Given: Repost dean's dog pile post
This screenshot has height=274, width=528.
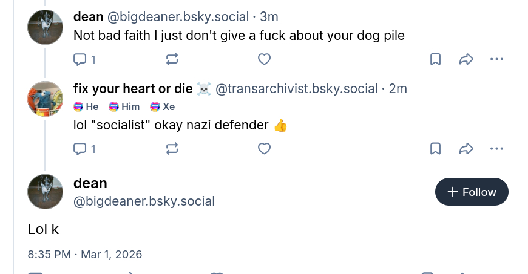Looking at the screenshot, I should (172, 59).
